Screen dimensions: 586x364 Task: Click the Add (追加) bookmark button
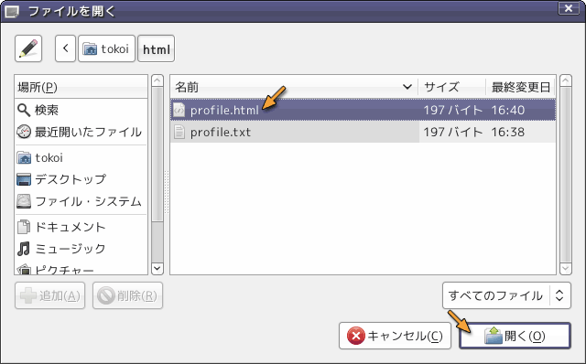pos(50,295)
